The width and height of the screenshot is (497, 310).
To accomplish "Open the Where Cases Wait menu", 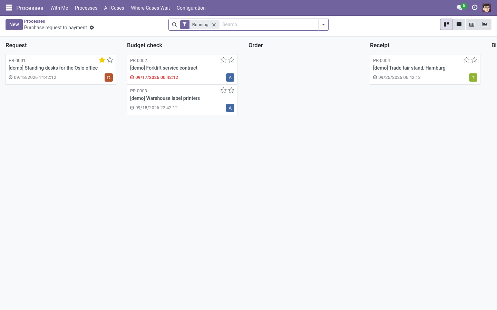I will tap(150, 8).
